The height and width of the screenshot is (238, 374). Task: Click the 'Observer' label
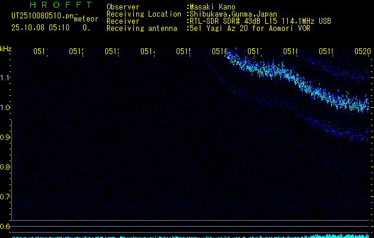pyautogui.click(x=123, y=7)
